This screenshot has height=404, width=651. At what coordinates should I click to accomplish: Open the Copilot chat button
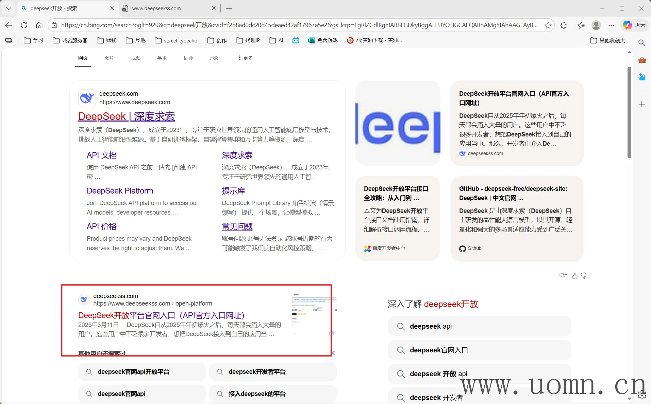coord(634,25)
